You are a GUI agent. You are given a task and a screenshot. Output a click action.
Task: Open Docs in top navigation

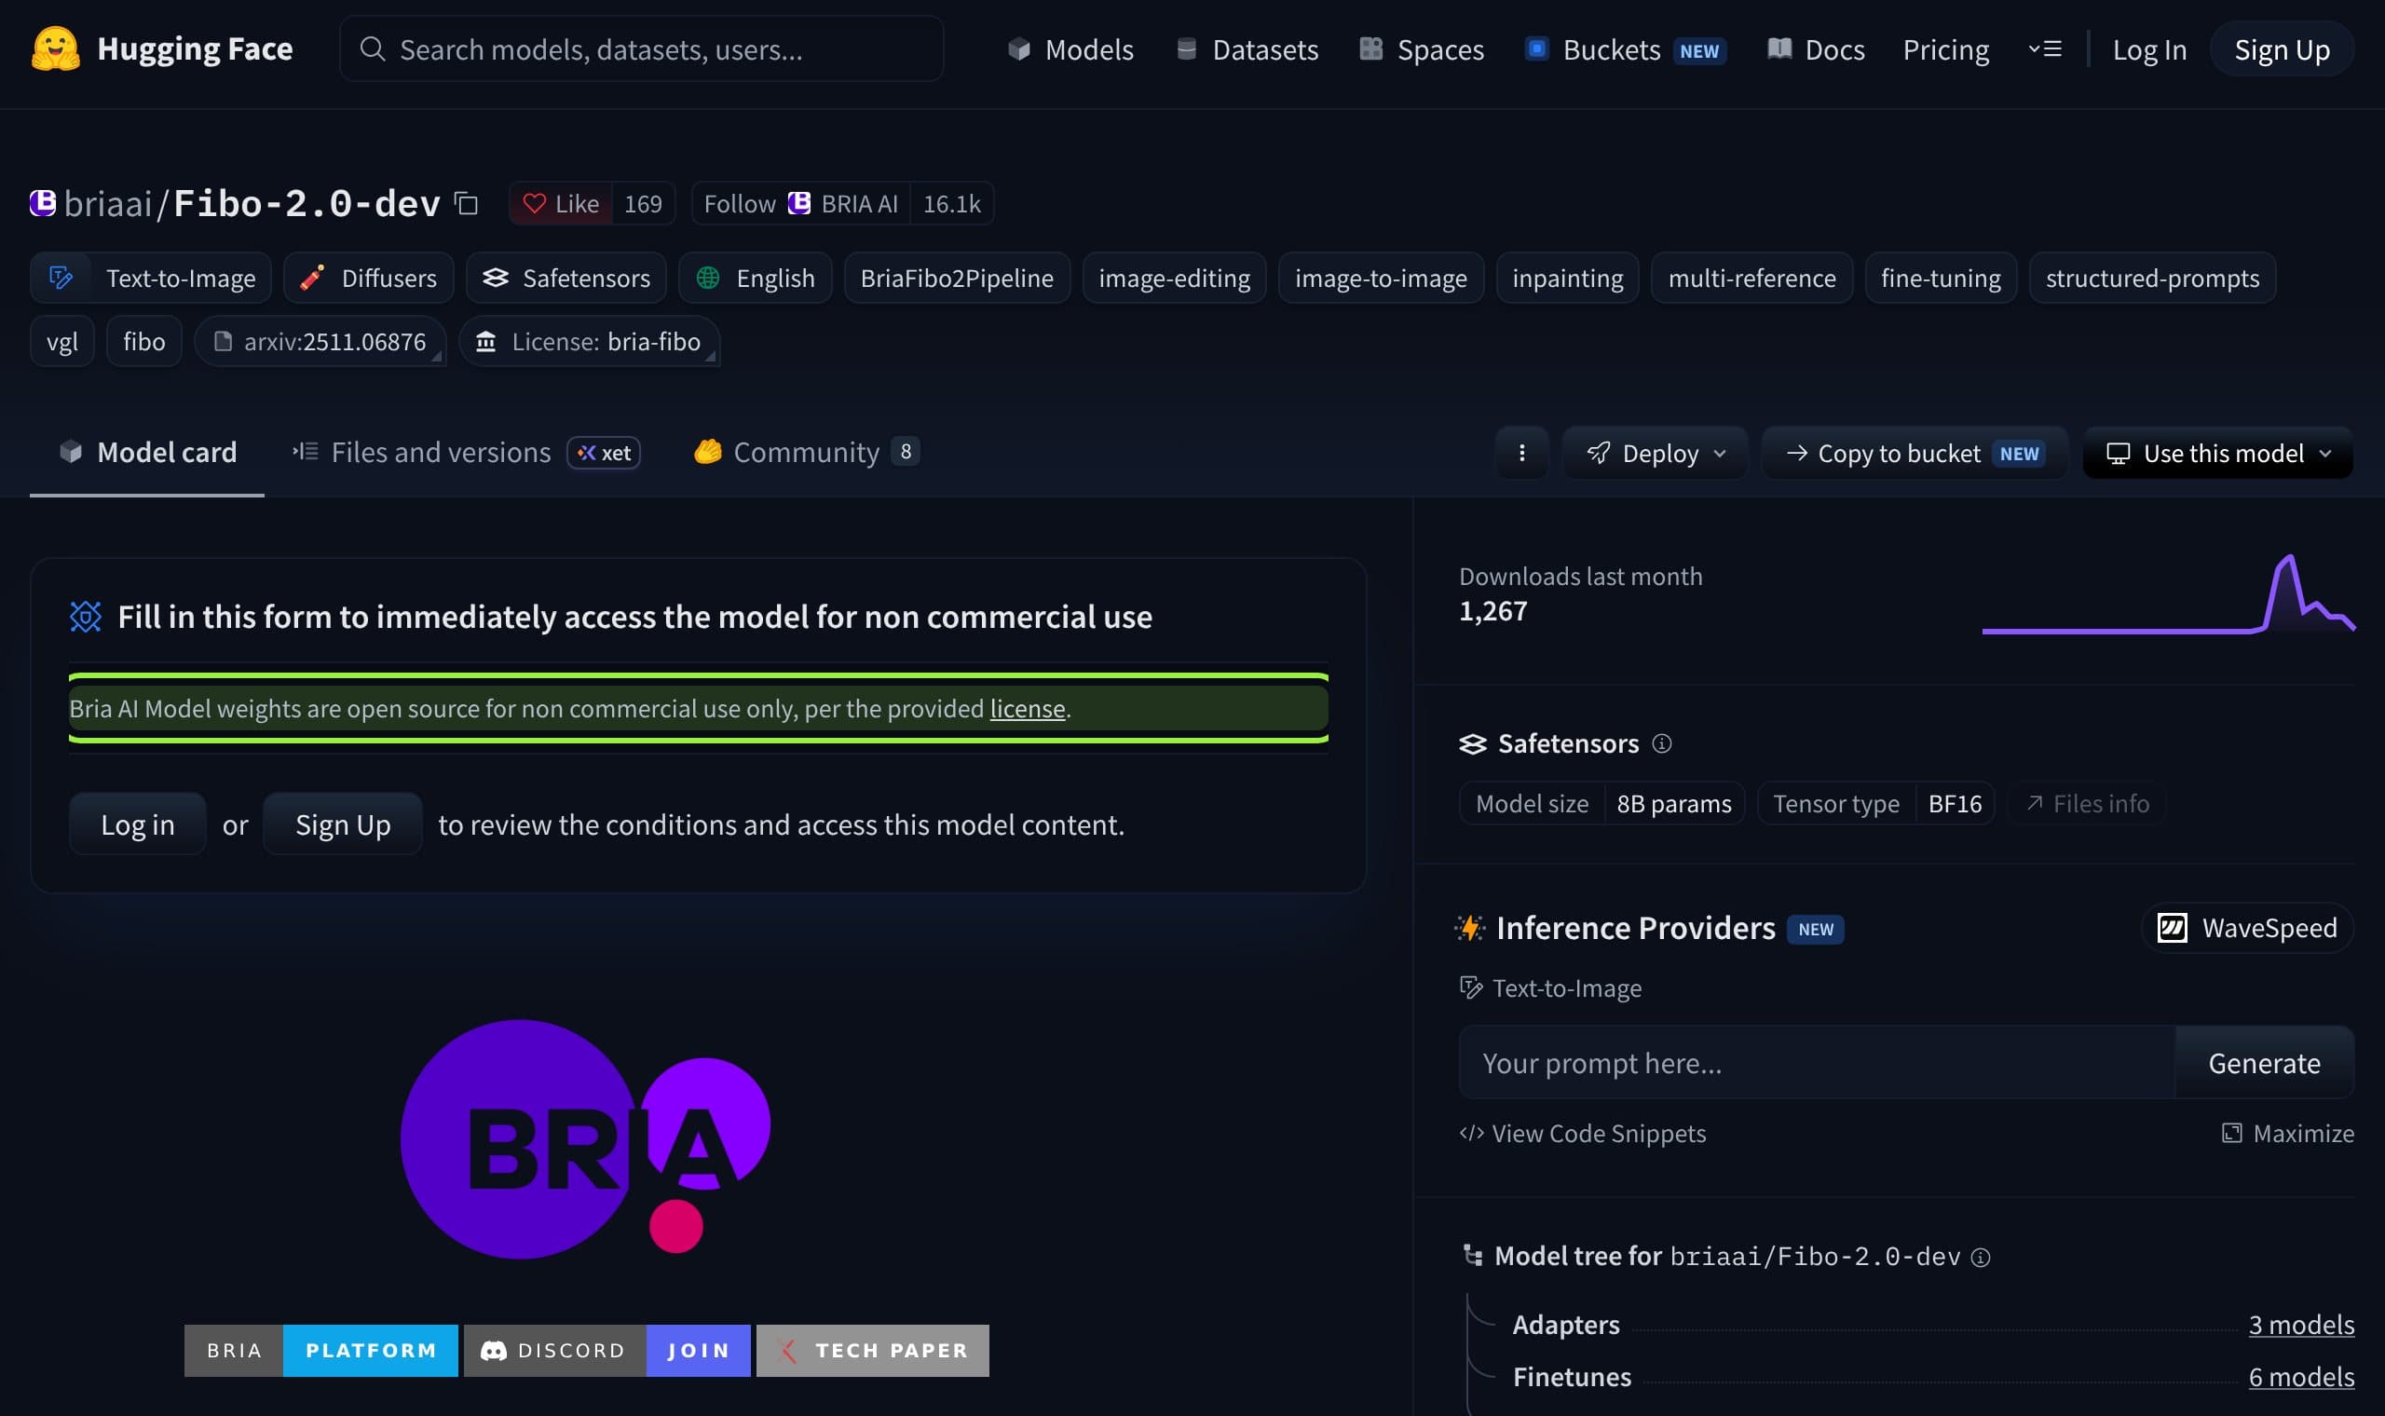[1816, 48]
